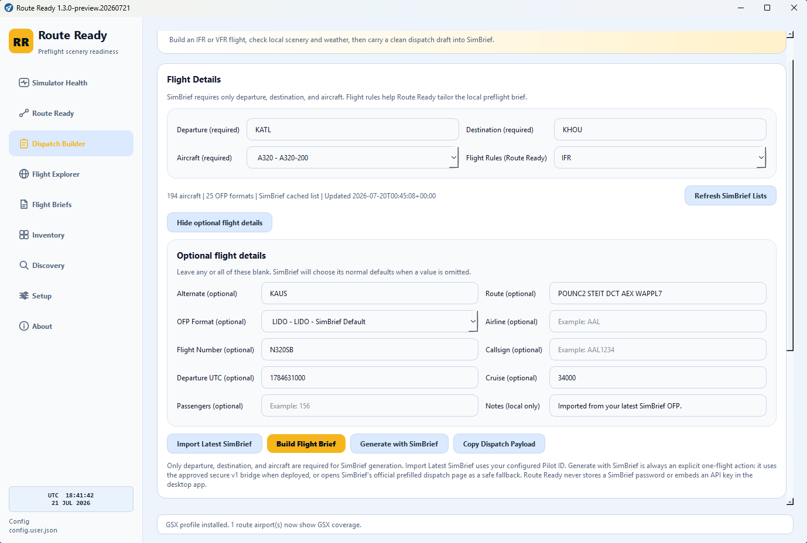Click the About info icon

coord(24,326)
